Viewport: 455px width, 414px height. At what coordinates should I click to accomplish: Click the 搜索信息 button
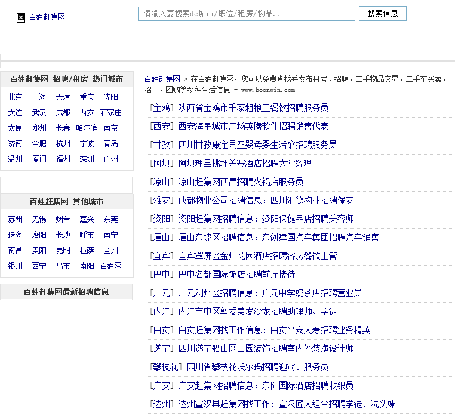pyautogui.click(x=383, y=13)
